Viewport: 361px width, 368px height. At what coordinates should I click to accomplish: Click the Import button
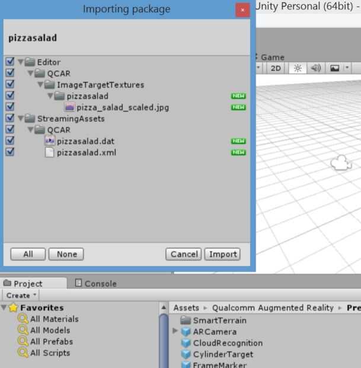(222, 254)
